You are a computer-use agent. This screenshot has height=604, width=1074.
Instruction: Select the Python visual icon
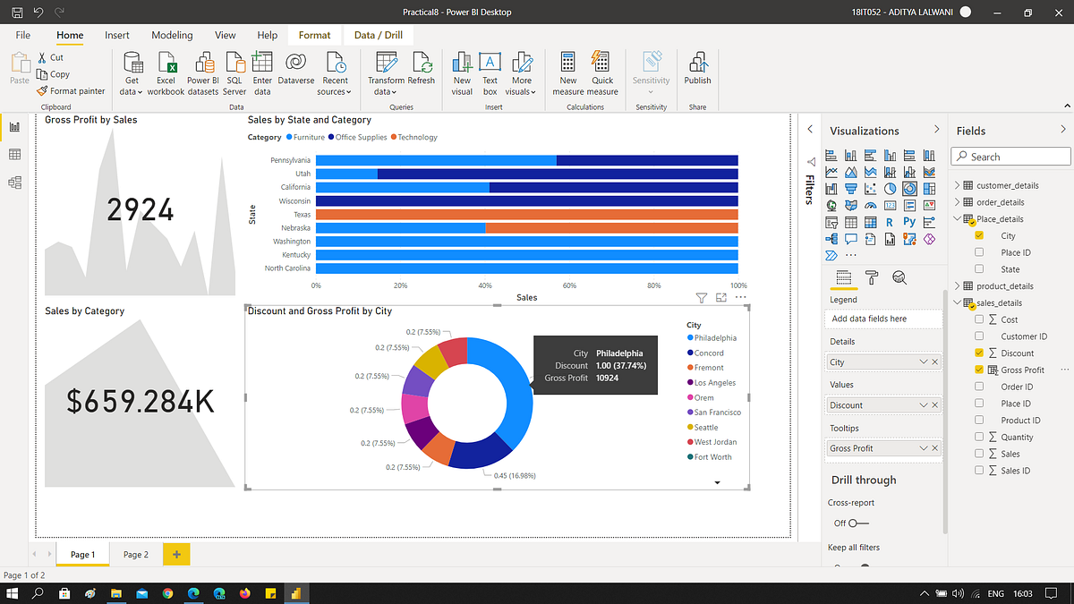point(909,222)
